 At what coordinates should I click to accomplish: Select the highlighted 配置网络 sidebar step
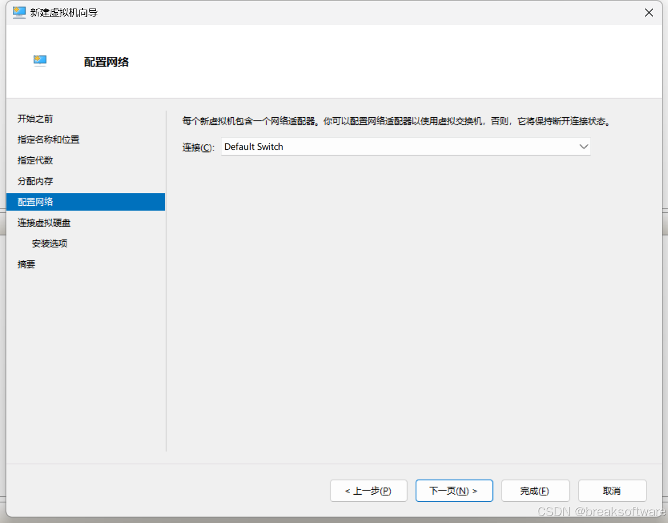pyautogui.click(x=35, y=202)
